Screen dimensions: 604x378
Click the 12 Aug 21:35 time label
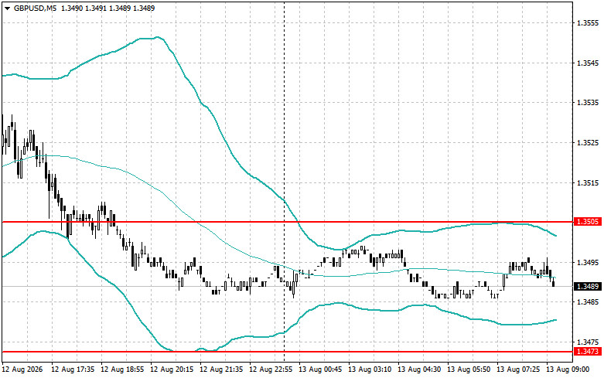click(x=221, y=369)
